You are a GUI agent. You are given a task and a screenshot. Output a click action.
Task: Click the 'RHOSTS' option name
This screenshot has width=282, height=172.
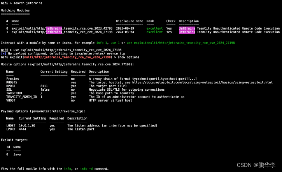(12, 82)
